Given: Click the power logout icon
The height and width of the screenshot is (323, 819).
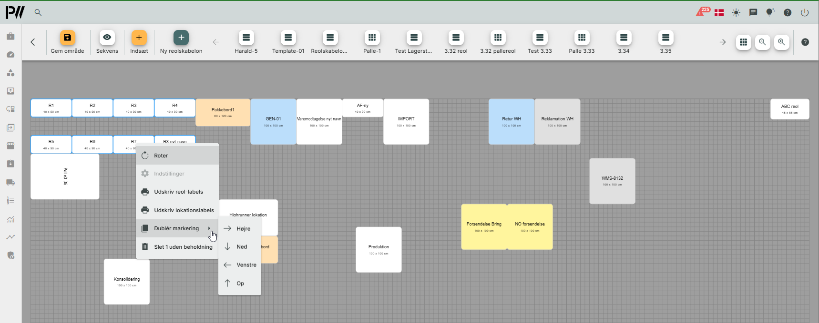Looking at the screenshot, I should coord(805,13).
